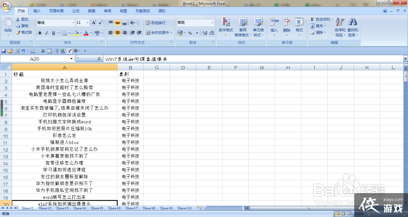
Task: Click the phonetic guide (wén) icon
Action: (x=97, y=33)
